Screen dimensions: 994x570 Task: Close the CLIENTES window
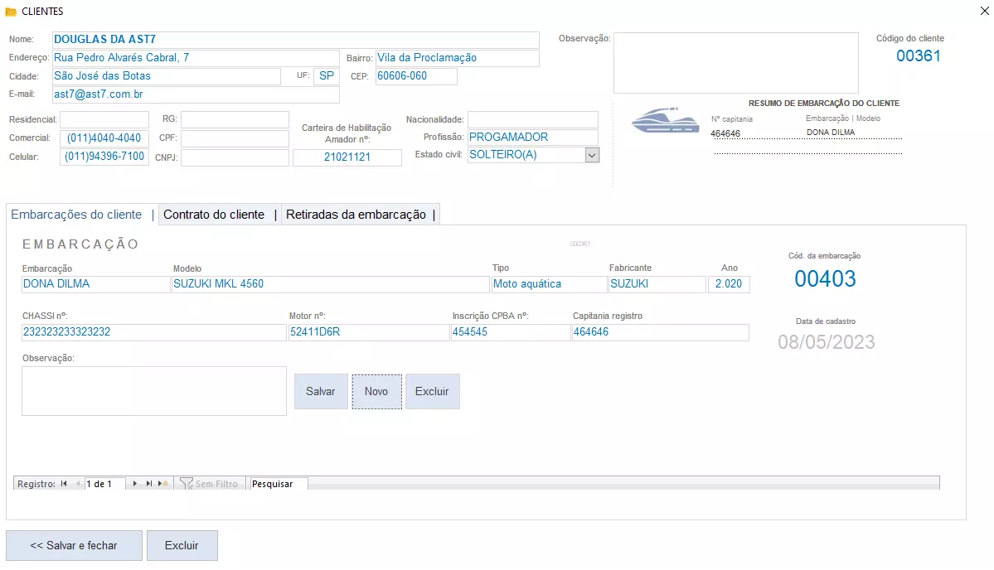[x=984, y=11]
